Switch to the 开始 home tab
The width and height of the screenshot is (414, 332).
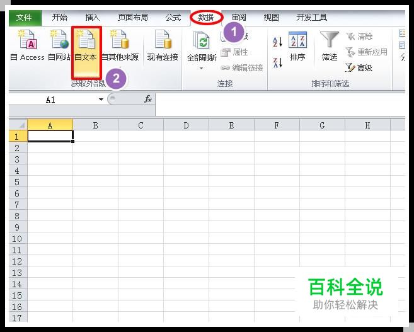[x=60, y=18]
